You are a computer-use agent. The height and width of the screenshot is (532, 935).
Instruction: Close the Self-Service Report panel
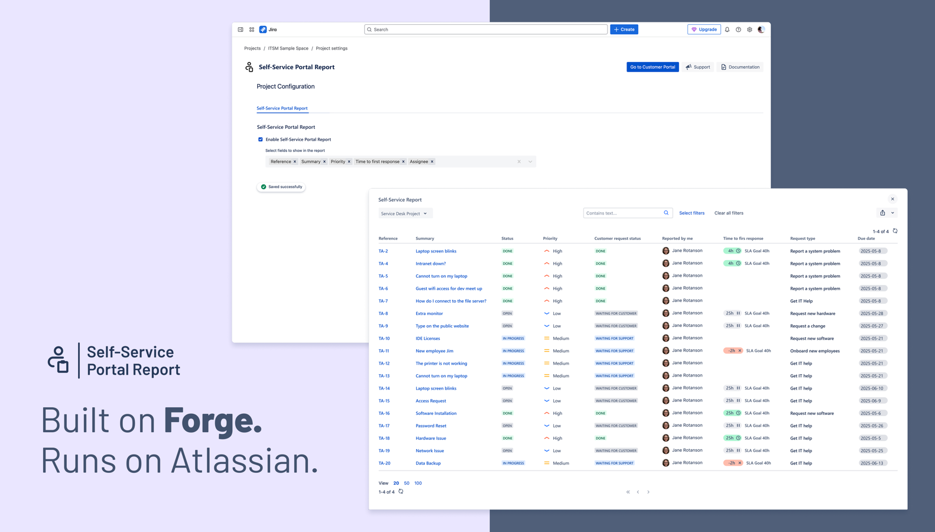(892, 199)
